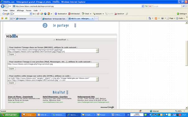Click Copier under the Messenger link box
Screen dimensions: 188x117
(x=12, y=69)
